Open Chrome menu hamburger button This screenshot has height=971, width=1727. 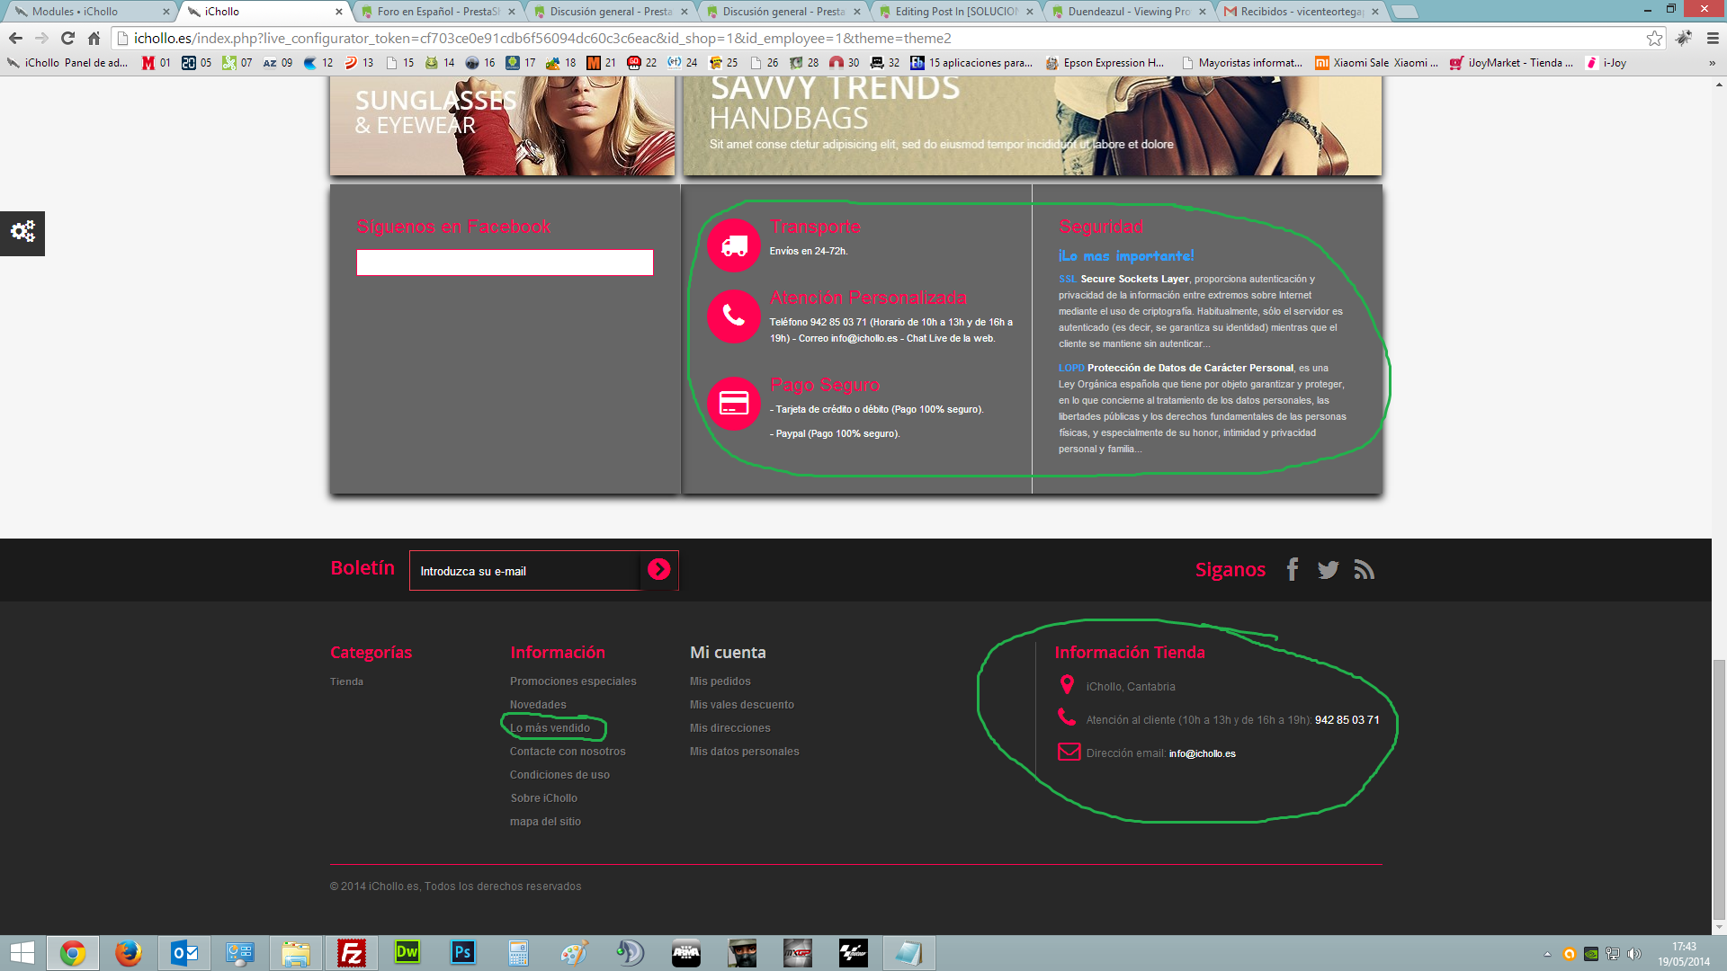(x=1713, y=38)
